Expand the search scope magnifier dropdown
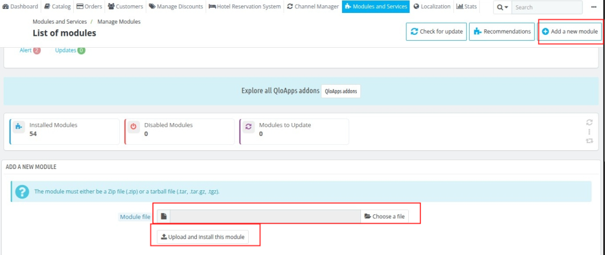The height and width of the screenshot is (255, 605). point(502,7)
